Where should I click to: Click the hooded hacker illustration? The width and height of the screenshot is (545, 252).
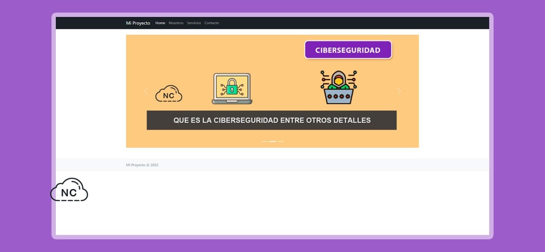click(339, 87)
